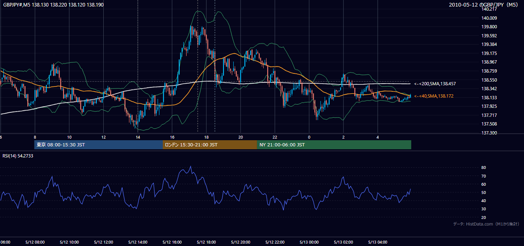Click the RSI 60 level label
Screen dimensions: 524x246
pos(483,184)
